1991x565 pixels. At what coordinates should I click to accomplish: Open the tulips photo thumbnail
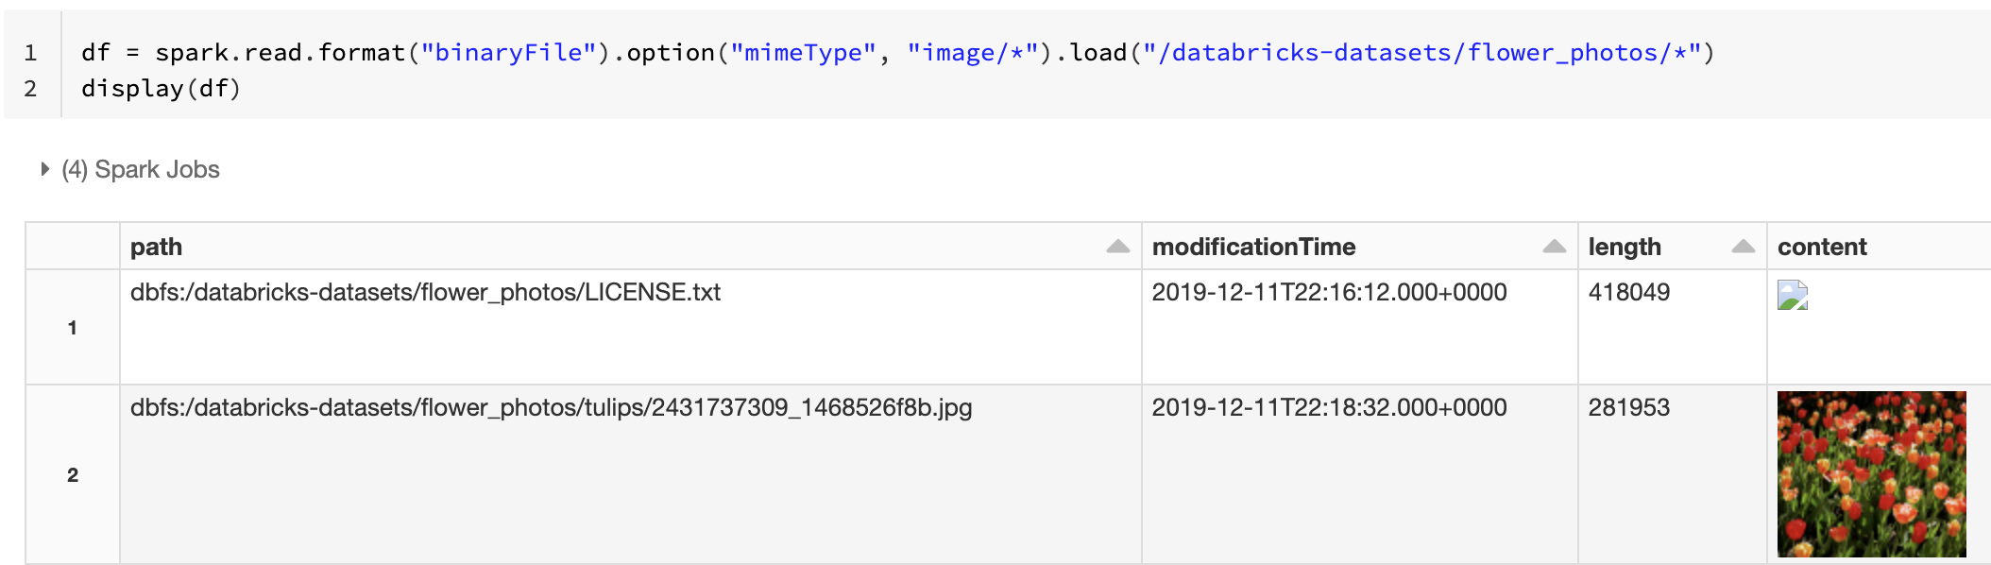coord(1871,473)
